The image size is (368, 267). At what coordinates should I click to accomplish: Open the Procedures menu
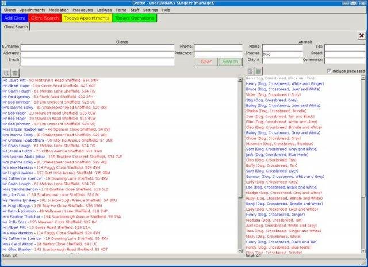tap(83, 10)
